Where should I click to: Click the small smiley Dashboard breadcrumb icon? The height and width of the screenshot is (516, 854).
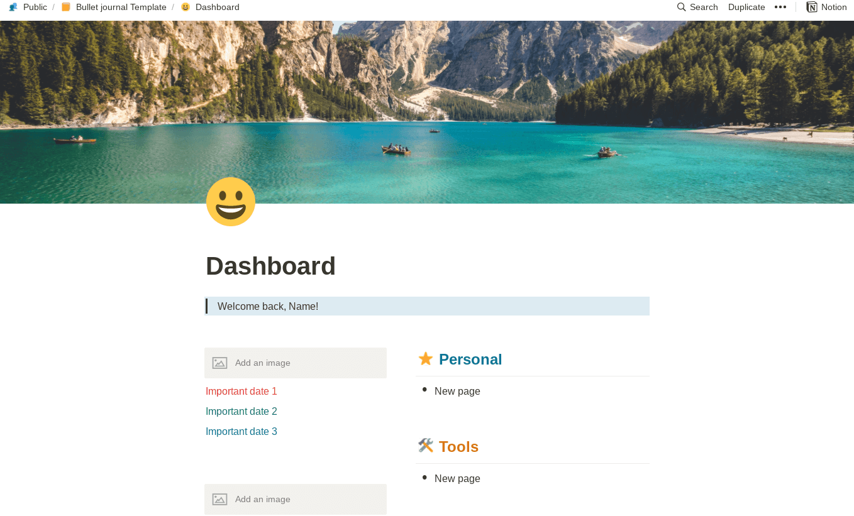click(186, 7)
